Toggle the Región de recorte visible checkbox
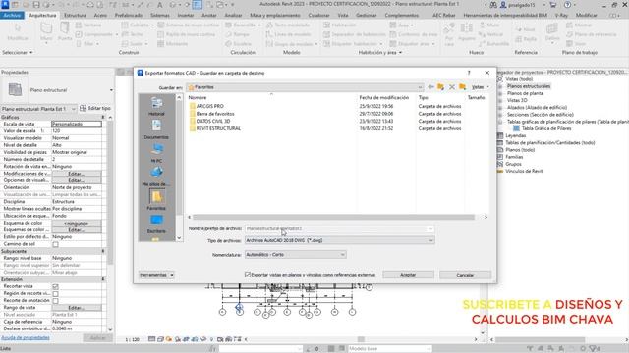This screenshot has width=629, height=353. pyautogui.click(x=55, y=294)
